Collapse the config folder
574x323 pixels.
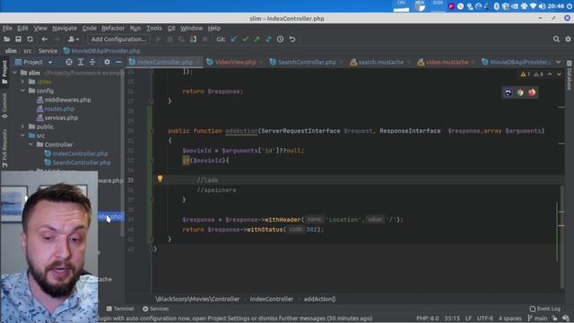[22, 91]
